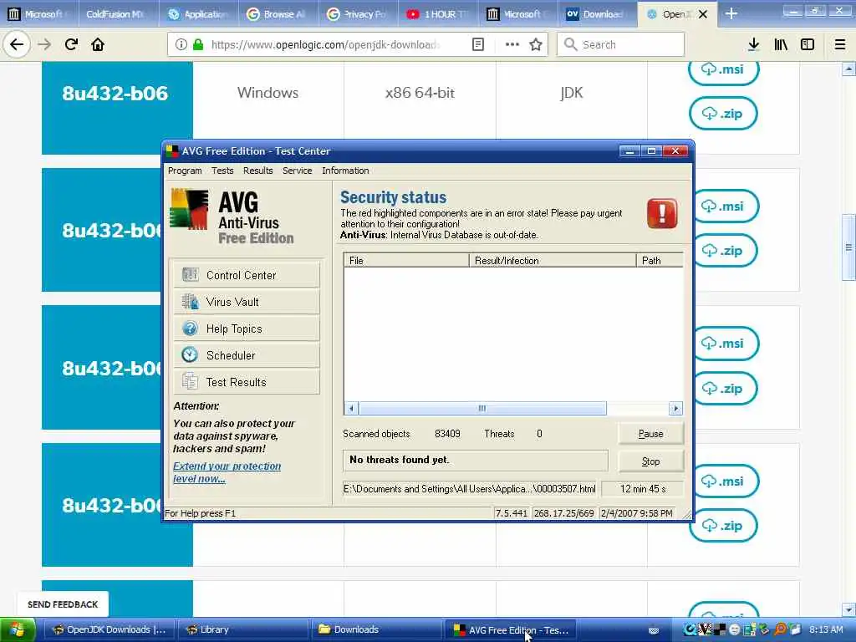Focus the Firefox Search box

(621, 44)
